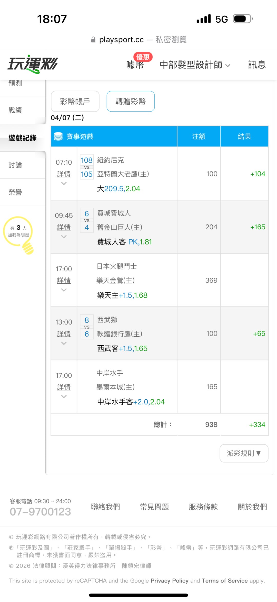
Task: Open the 榮譽 sidebar tab
Action: pyautogui.click(x=15, y=192)
